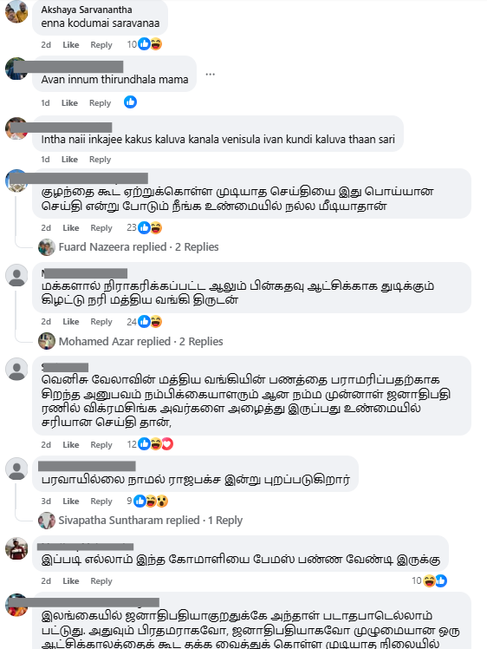Open Fuard Nazeera's small avatar

click(x=46, y=247)
